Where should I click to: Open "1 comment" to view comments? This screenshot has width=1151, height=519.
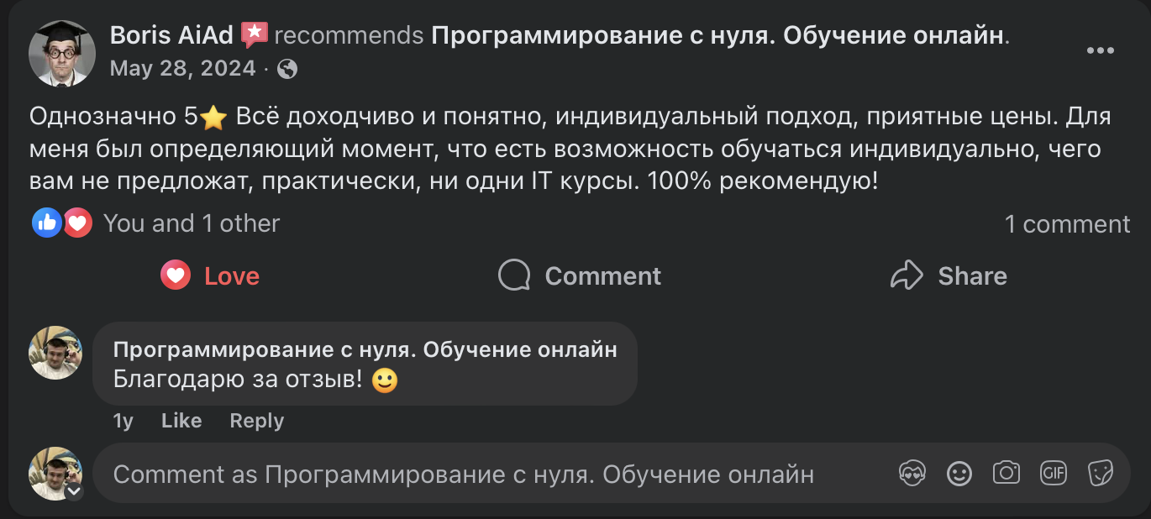[1067, 223]
